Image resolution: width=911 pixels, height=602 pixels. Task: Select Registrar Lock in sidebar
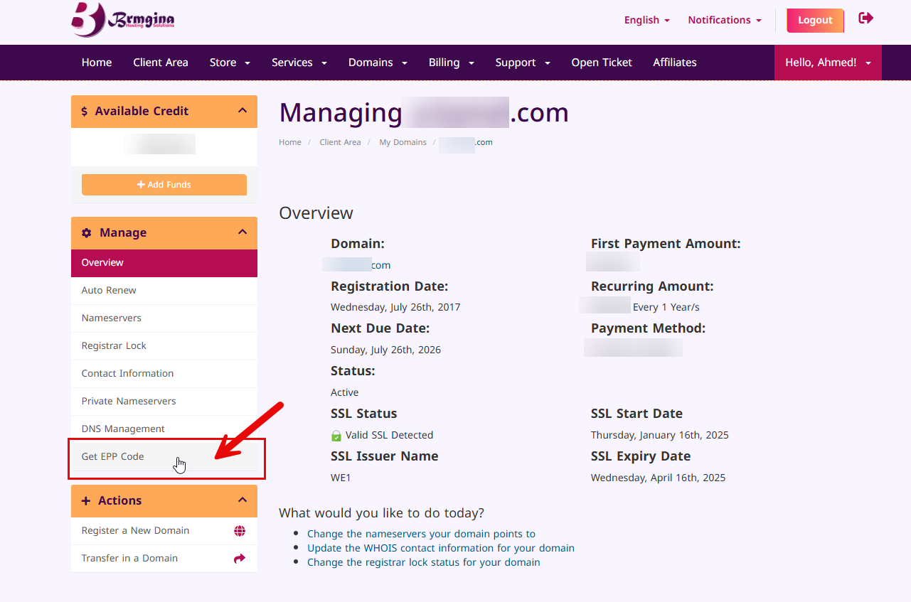tap(164, 346)
